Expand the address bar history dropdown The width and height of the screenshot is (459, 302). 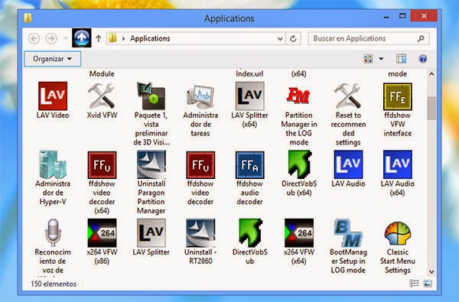(x=280, y=39)
